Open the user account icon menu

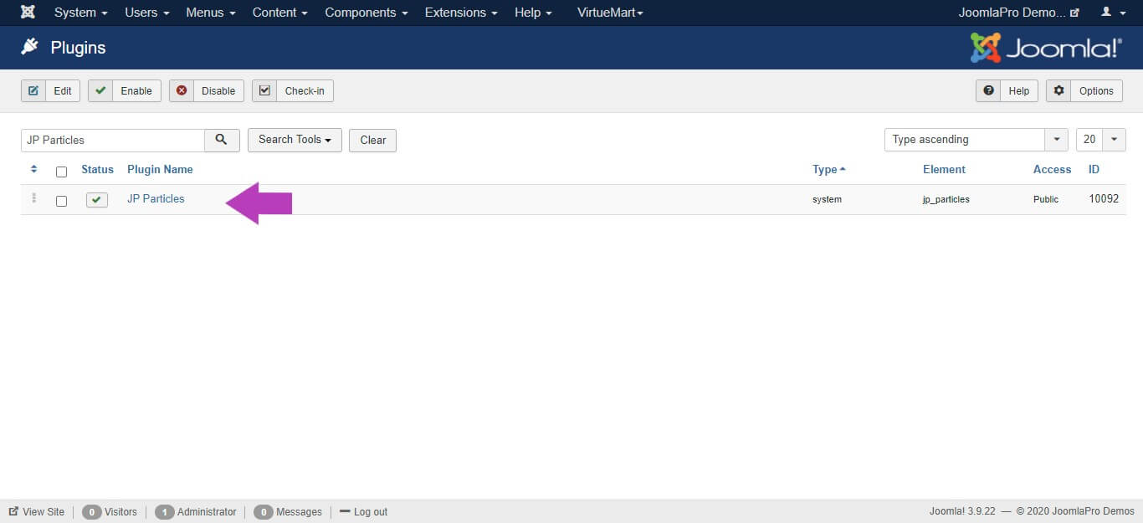(x=1111, y=13)
